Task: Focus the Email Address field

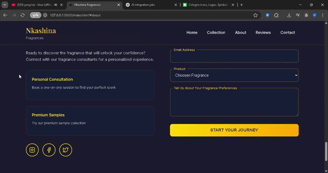Action: (x=234, y=56)
